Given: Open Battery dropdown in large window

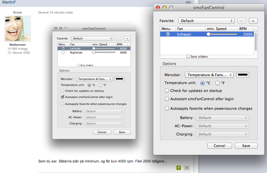Looking at the screenshot, I should pos(222,118).
